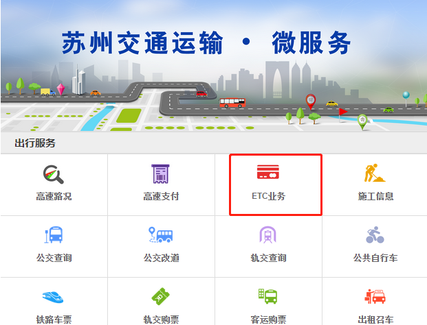
Task: Open the 高速路况 magnifier icon
Action: click(x=54, y=174)
